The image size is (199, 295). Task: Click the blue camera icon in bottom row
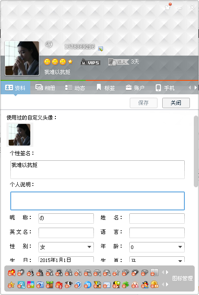tap(40, 285)
